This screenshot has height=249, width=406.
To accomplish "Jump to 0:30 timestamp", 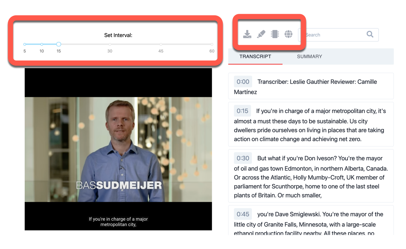I will coord(243,158).
